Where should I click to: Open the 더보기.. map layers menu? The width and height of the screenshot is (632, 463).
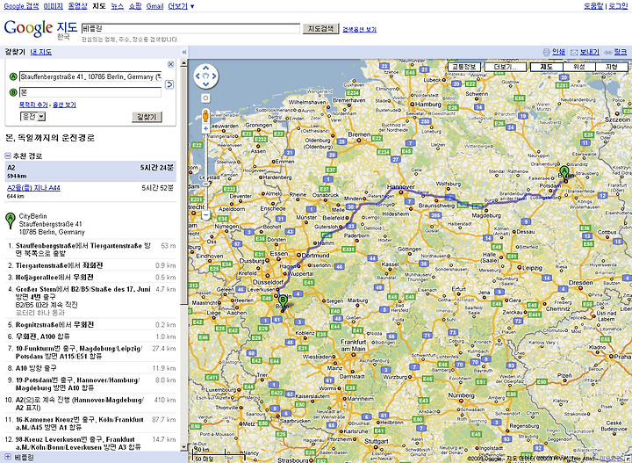pyautogui.click(x=506, y=67)
